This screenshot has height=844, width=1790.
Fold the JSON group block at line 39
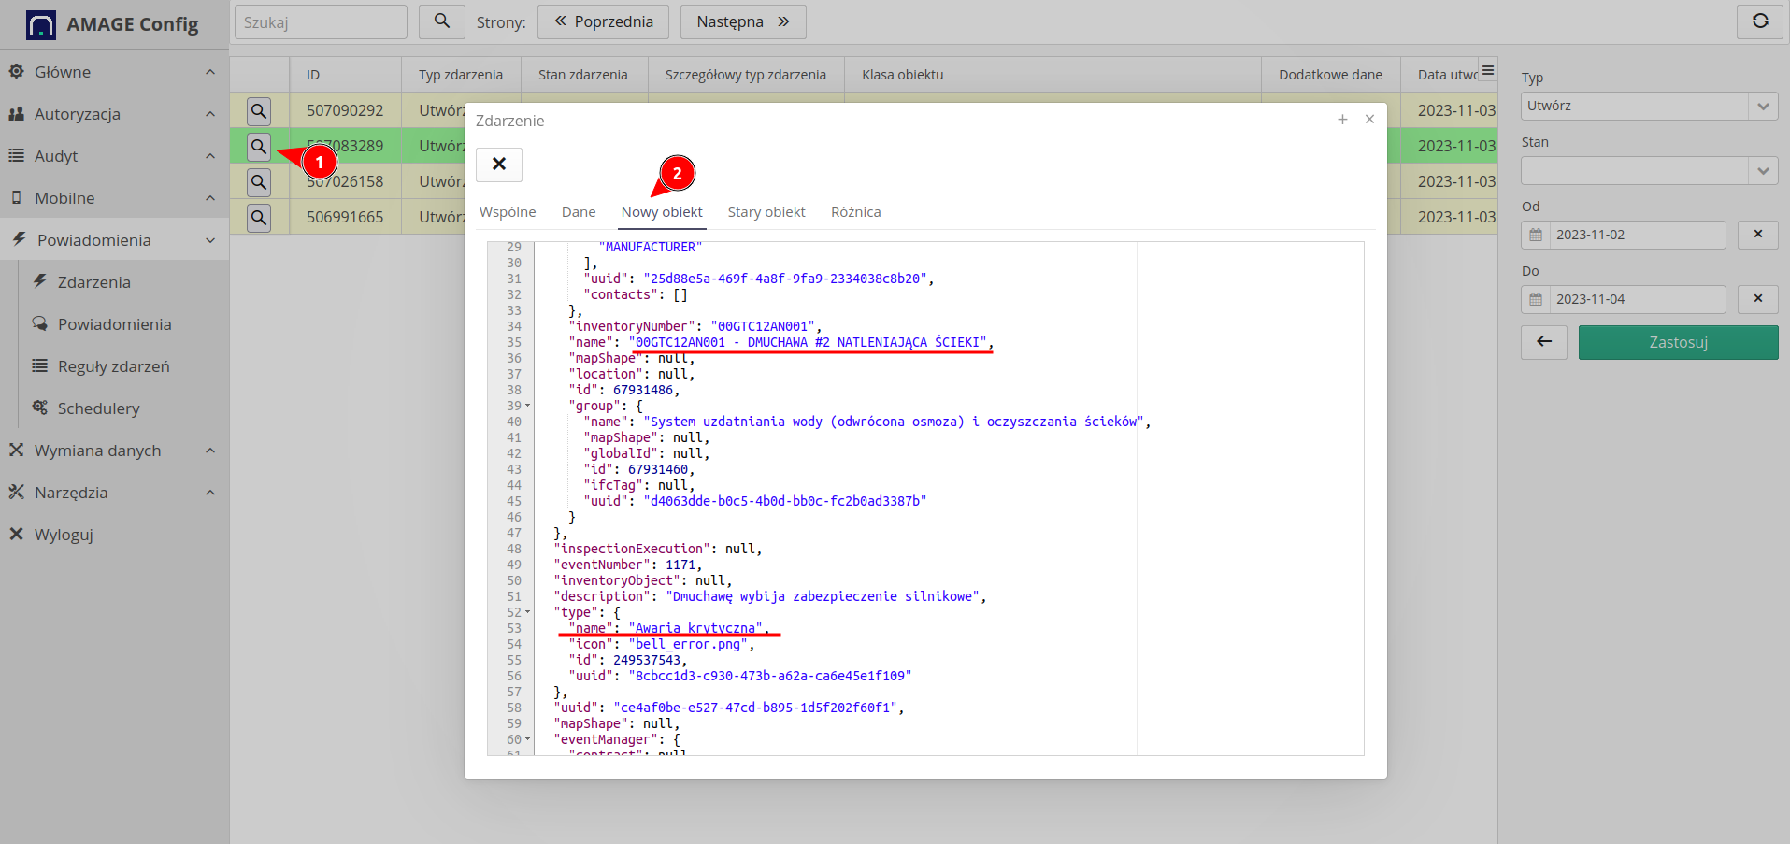coord(527,407)
